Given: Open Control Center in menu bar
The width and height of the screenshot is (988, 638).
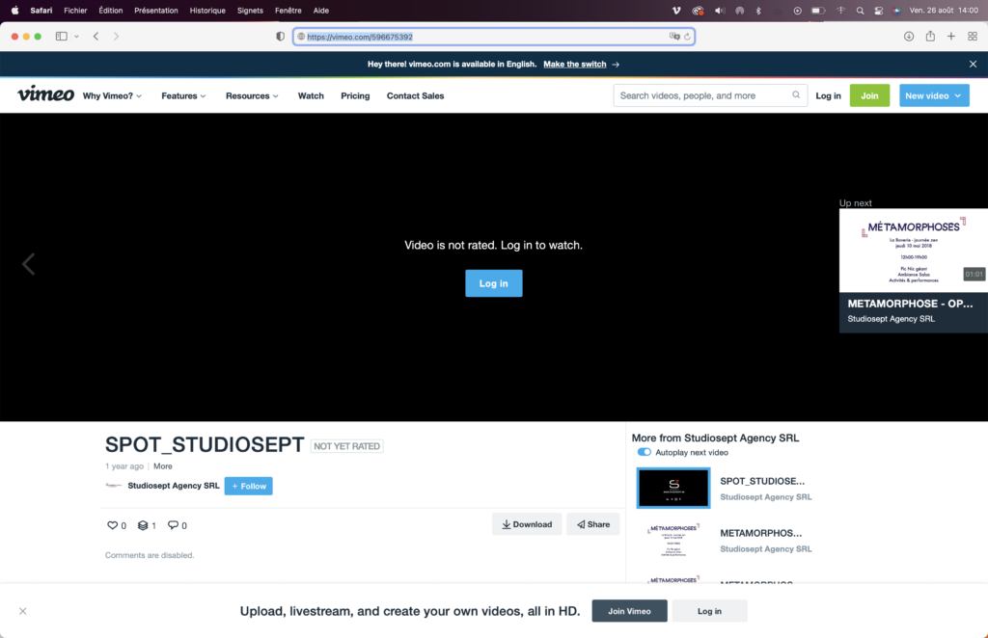Looking at the screenshot, I should pyautogui.click(x=878, y=11).
